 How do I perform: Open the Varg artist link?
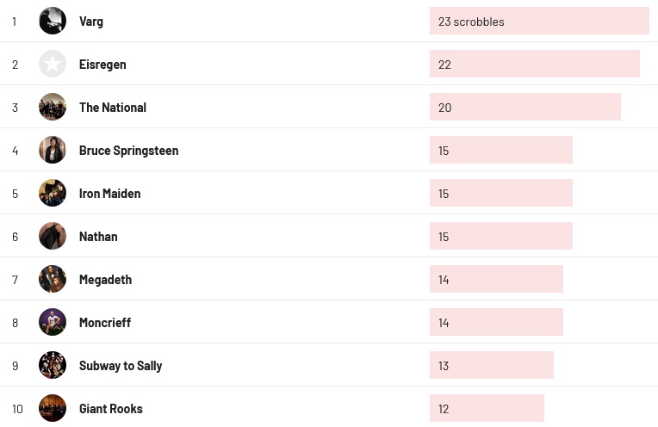[91, 21]
